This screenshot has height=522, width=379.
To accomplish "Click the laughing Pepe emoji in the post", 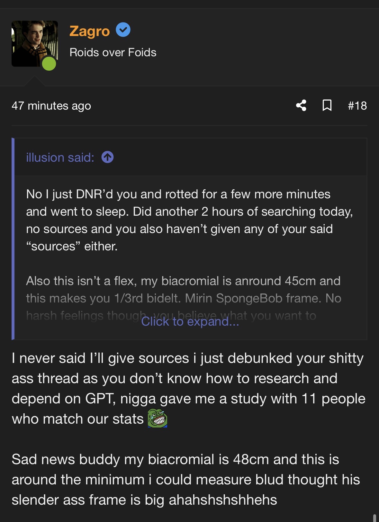I will [158, 419].
